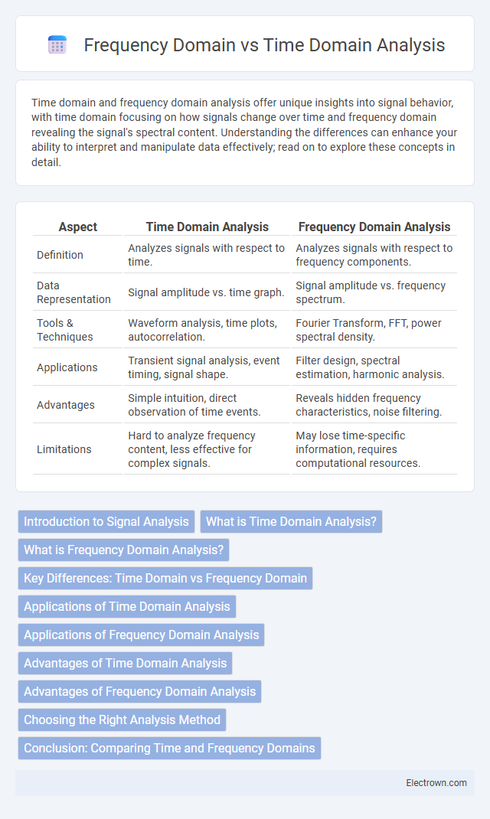Click the Limitations row label
The image size is (490, 819).
click(x=64, y=449)
